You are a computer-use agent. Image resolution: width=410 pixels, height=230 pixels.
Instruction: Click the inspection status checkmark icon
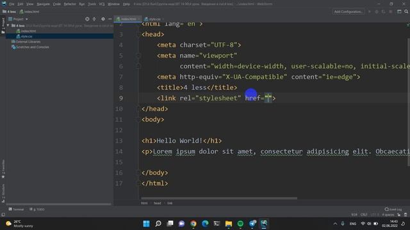click(407, 24)
